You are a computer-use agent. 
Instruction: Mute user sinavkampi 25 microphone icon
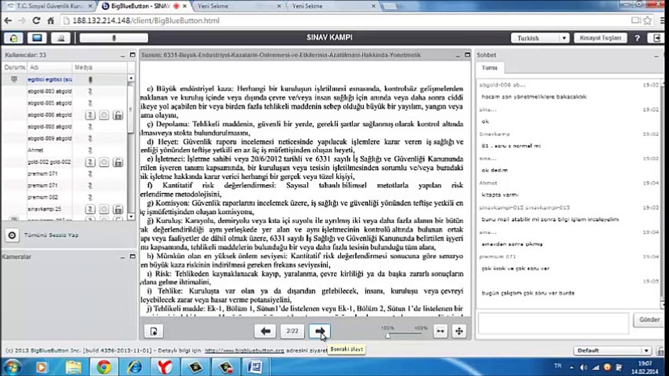tap(90, 209)
